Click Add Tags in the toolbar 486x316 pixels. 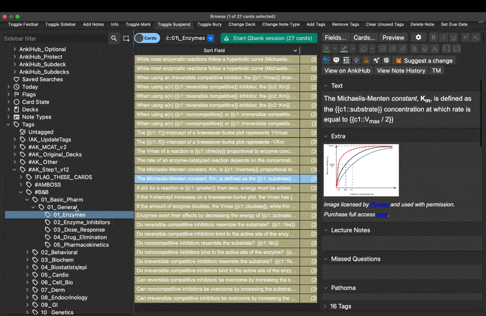point(315,24)
